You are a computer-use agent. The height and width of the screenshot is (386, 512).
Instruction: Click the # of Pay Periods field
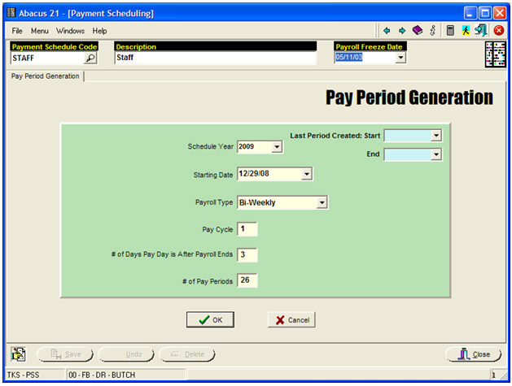pyautogui.click(x=247, y=281)
